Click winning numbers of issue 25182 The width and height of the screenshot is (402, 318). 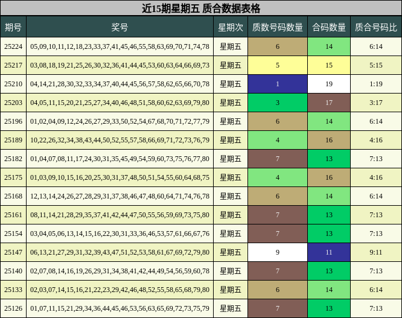click(120, 159)
